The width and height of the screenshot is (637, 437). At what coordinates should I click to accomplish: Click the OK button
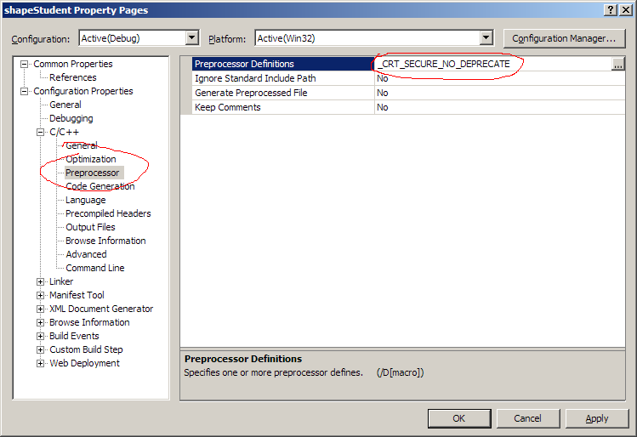pos(458,417)
